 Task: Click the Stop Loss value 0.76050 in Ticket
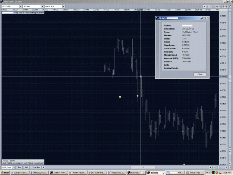186,45
